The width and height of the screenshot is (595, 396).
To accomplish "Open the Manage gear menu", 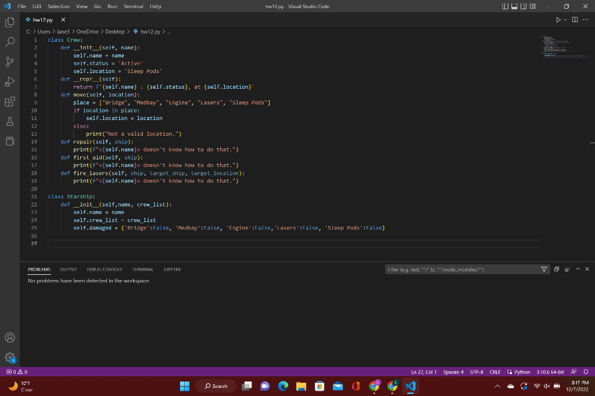I will click(9, 357).
